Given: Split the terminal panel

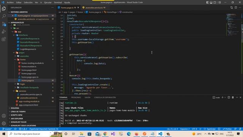Looking at the screenshot, I should point(229,97).
